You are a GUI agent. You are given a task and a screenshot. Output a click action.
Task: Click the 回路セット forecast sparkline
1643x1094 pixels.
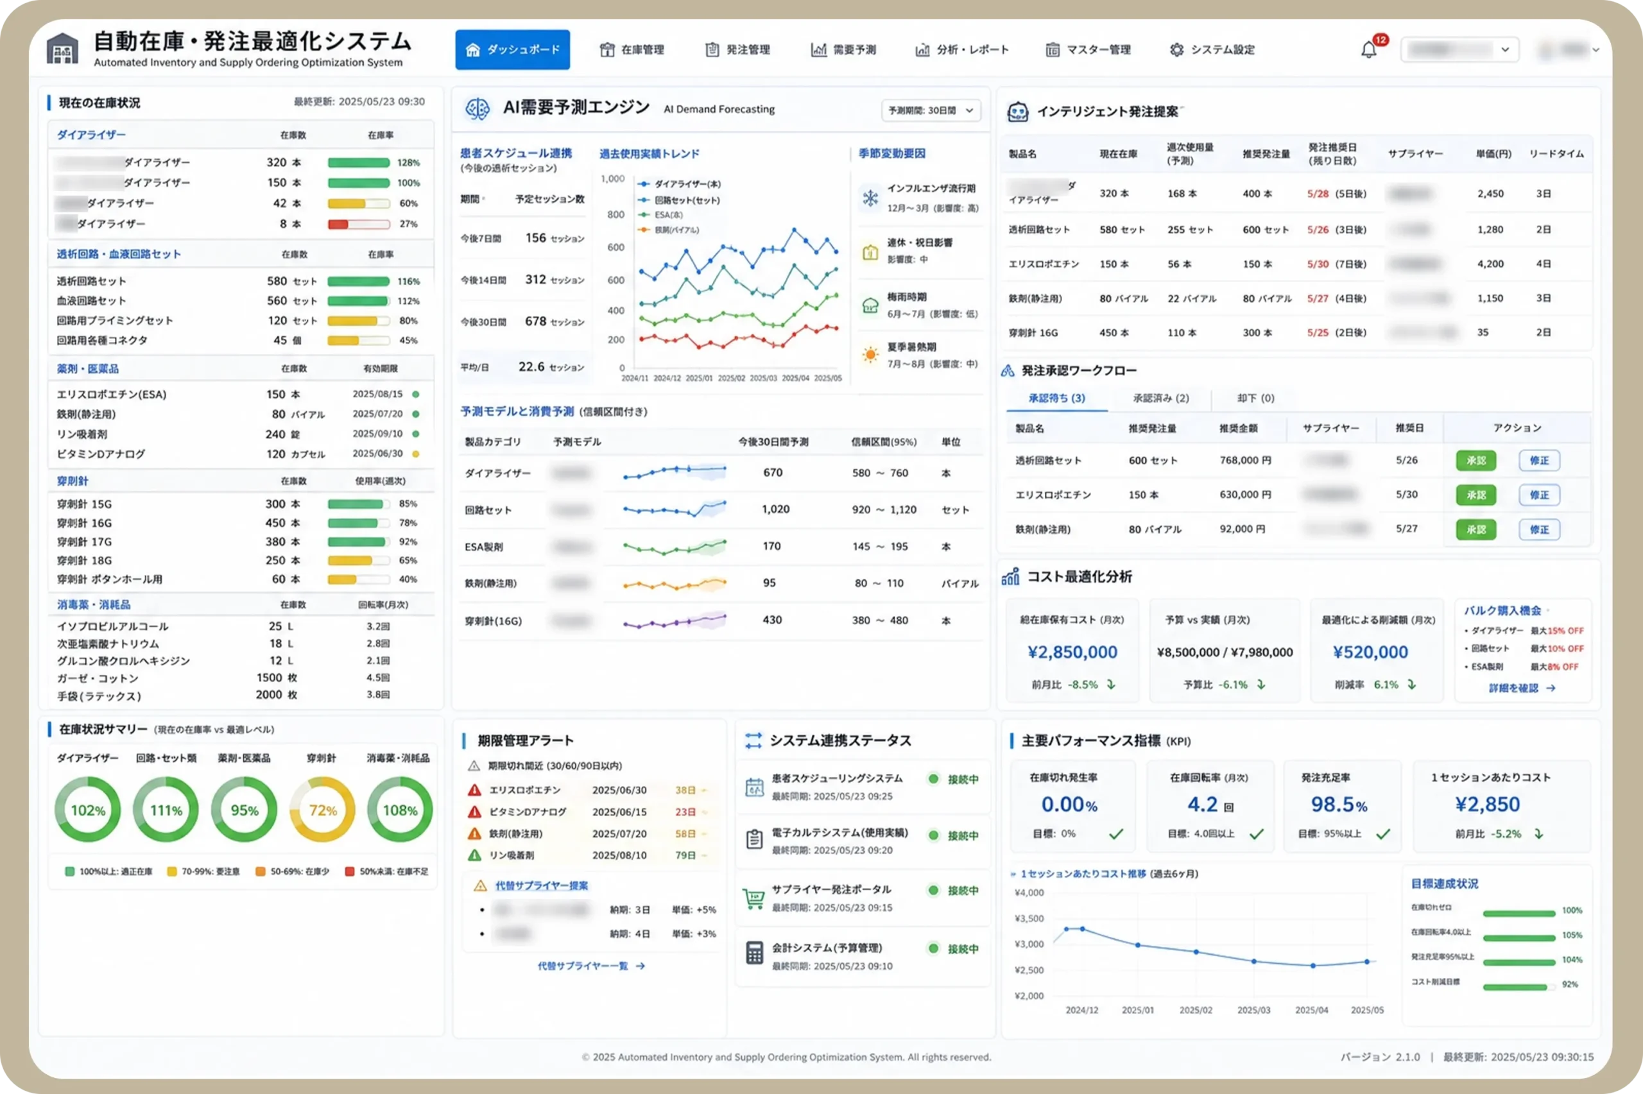(x=674, y=509)
